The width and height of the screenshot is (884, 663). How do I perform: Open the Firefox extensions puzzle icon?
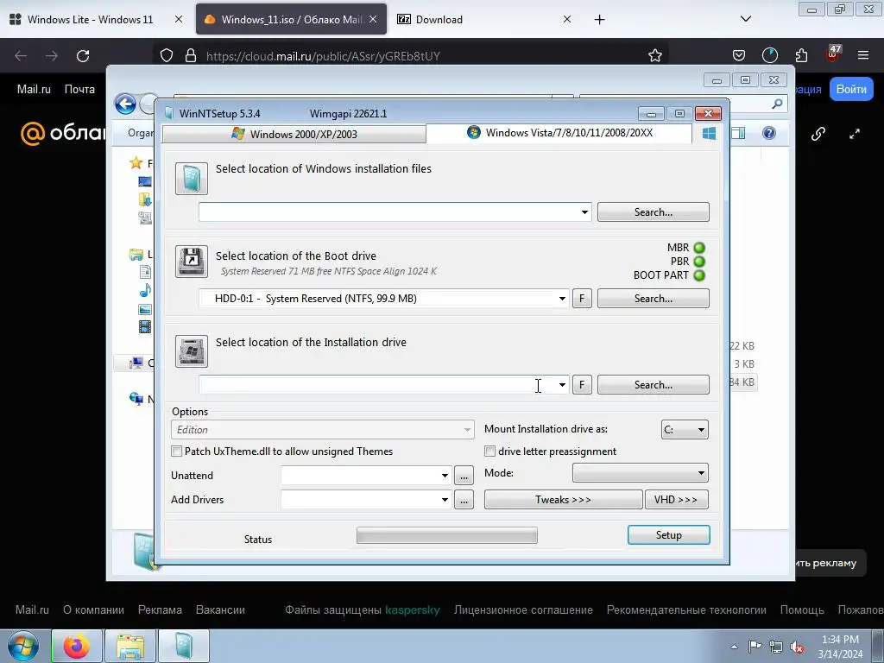[x=801, y=55]
